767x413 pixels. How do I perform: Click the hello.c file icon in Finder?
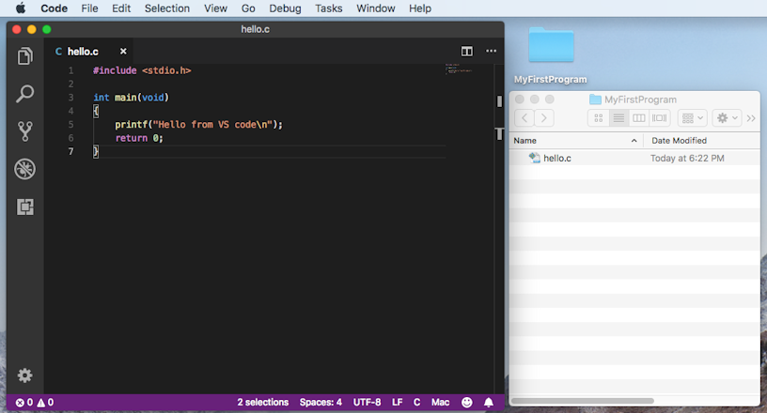coord(535,158)
